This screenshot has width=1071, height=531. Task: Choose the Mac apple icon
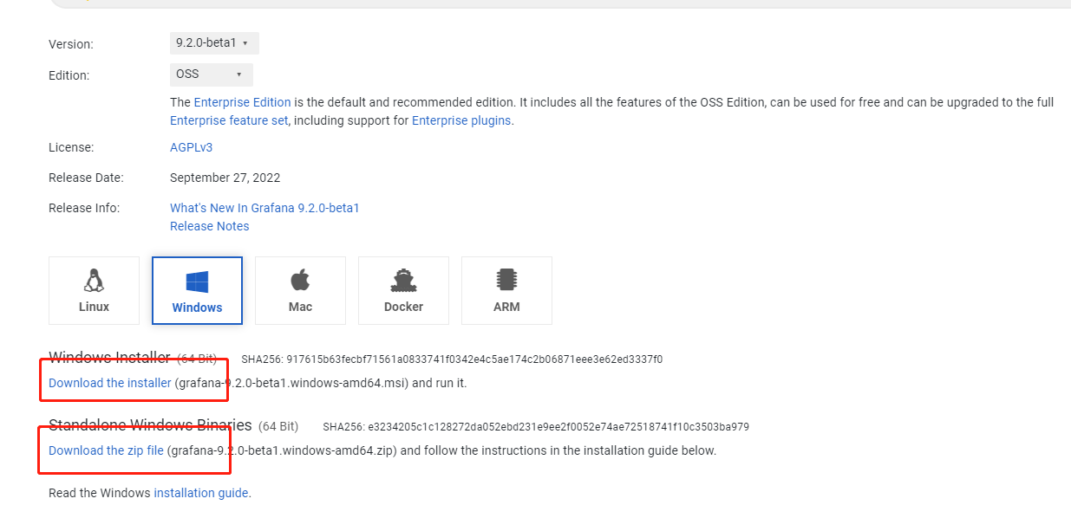(x=300, y=280)
